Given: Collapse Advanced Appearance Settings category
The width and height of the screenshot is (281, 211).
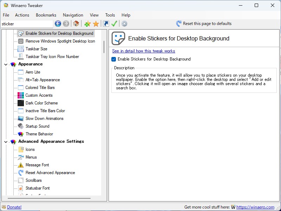Looking at the screenshot, I should 6,142.
